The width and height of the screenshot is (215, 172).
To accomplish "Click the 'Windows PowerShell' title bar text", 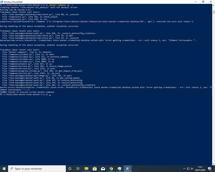I will [x=13, y=2].
